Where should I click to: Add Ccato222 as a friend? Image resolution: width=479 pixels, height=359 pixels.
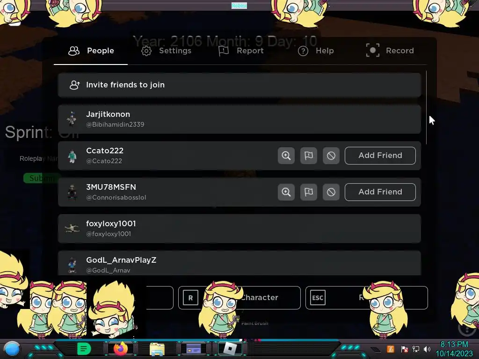click(x=380, y=155)
